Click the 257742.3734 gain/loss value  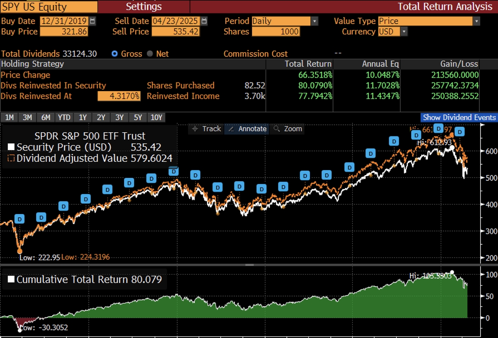click(x=454, y=85)
